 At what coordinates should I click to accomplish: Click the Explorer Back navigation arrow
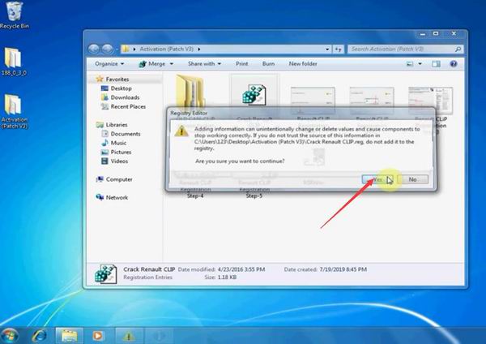(x=97, y=48)
